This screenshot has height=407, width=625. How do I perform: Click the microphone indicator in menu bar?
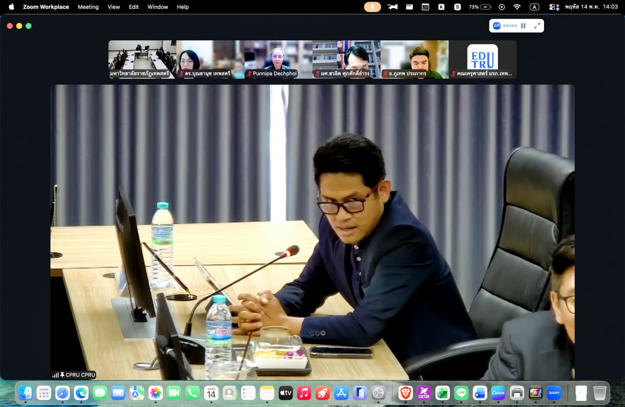372,7
